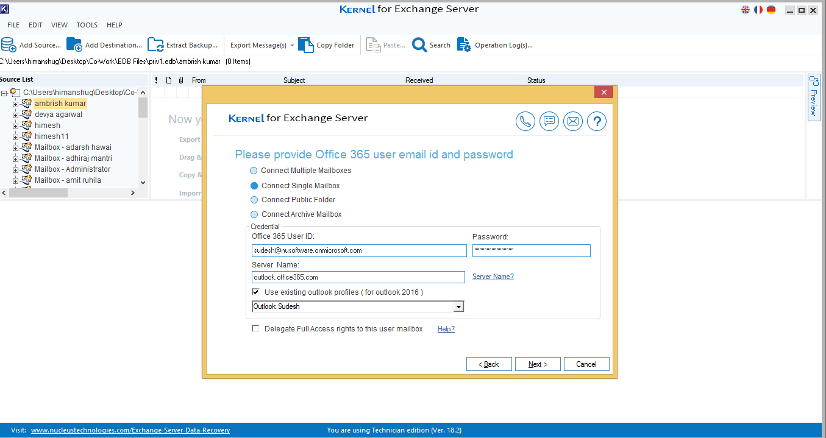
Task: Click the Next button in dialog
Action: click(538, 364)
